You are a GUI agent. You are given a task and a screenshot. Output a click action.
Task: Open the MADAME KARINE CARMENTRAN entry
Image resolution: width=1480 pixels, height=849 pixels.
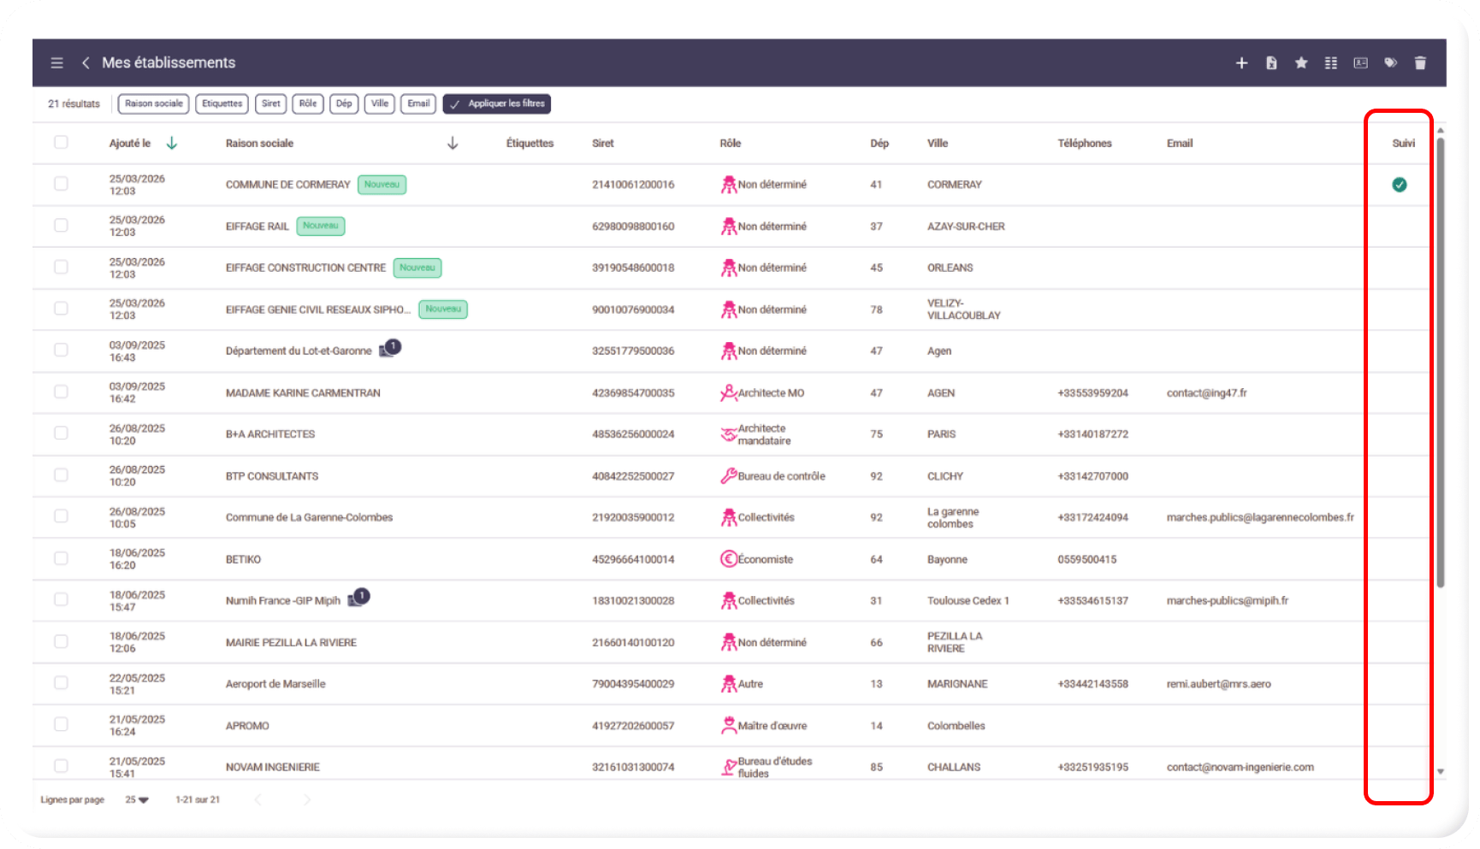(303, 393)
